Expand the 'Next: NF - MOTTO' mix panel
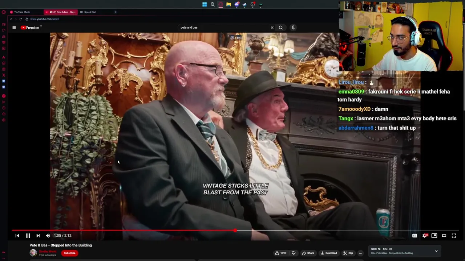465x261 pixels. 436,251
